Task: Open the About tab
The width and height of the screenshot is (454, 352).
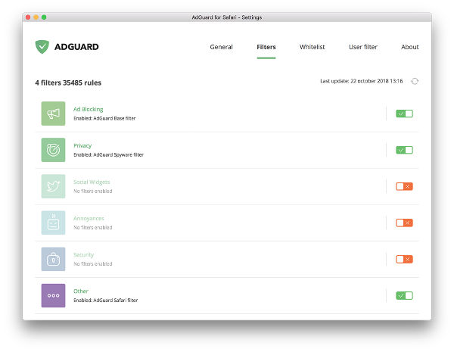Action: pyautogui.click(x=409, y=47)
